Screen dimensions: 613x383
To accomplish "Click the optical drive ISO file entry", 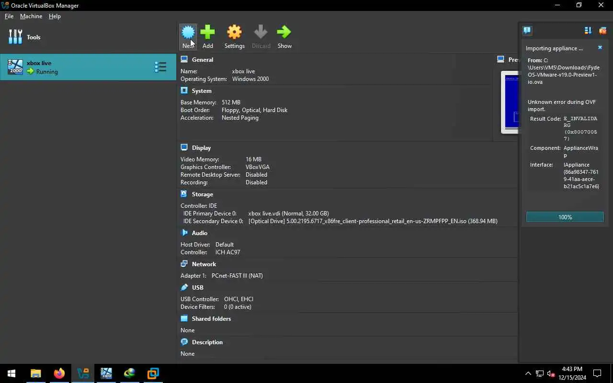I will [x=373, y=221].
